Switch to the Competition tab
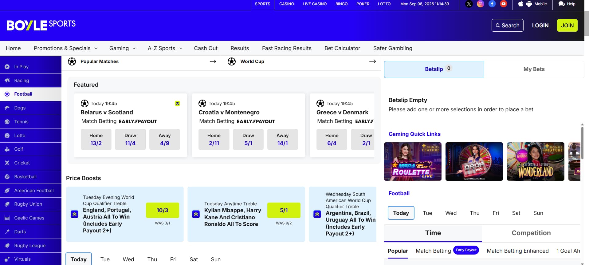The height and width of the screenshot is (265, 589). [531, 233]
